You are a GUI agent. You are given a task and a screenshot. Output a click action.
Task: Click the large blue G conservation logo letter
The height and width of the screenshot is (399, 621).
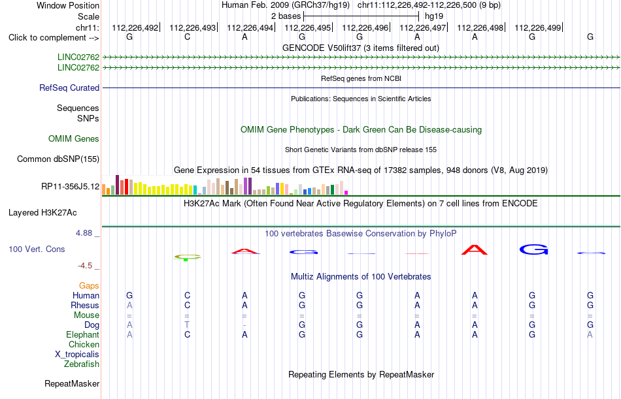click(533, 249)
